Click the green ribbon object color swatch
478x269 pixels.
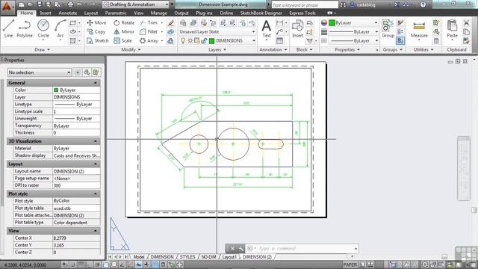[x=332, y=23]
